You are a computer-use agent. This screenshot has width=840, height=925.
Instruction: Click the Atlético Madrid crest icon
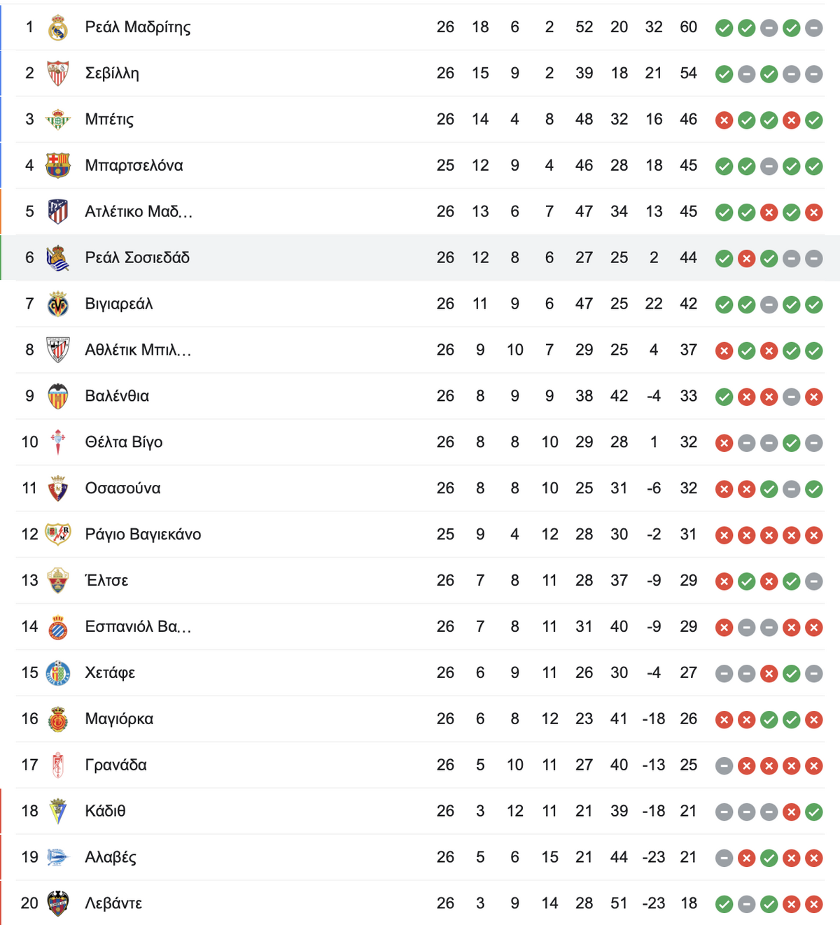(58, 211)
